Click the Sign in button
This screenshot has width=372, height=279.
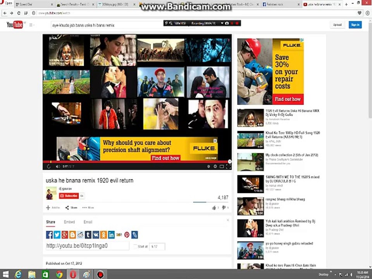coord(355,25)
